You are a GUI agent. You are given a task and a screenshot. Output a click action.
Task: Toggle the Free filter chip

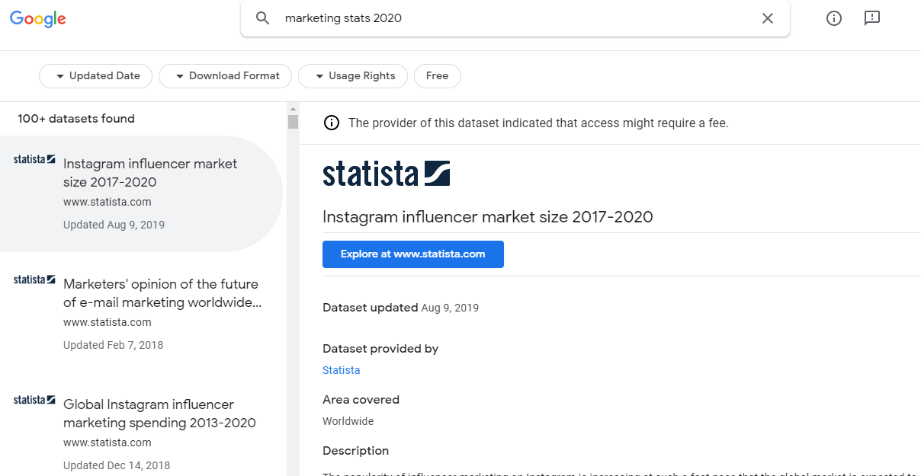click(438, 76)
